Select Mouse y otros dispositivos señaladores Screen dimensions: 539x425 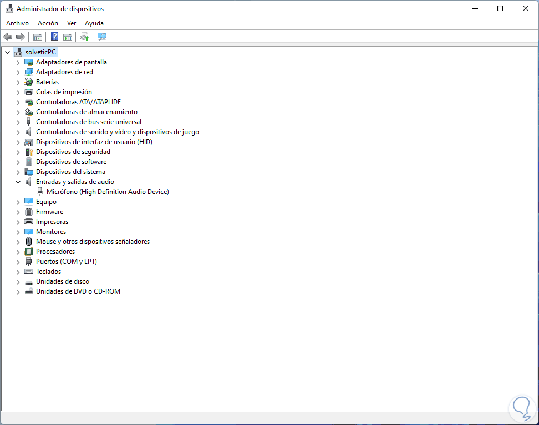(x=93, y=242)
